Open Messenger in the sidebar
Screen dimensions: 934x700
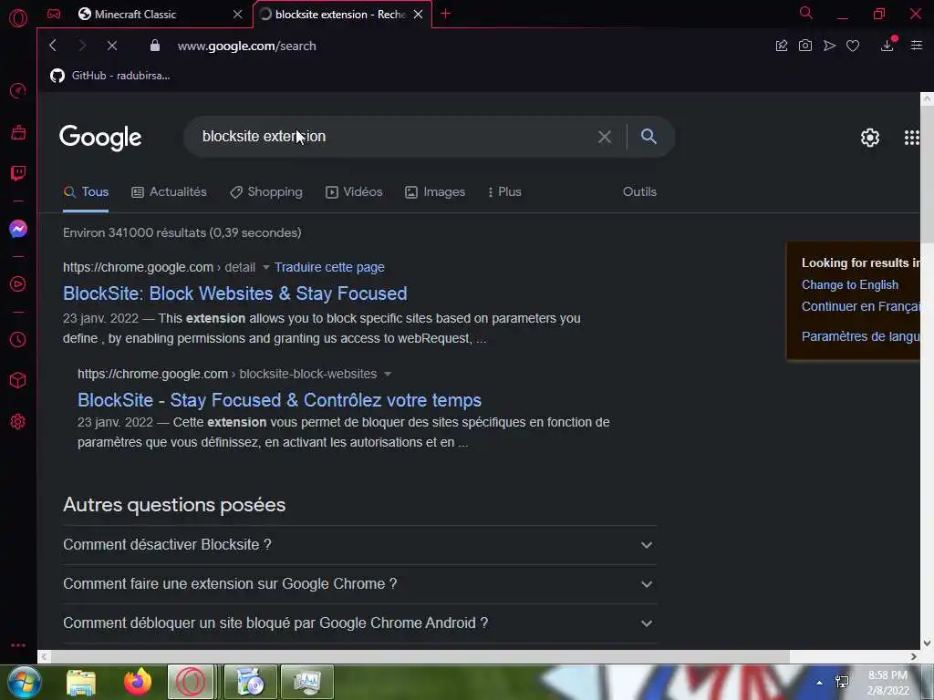(x=18, y=229)
